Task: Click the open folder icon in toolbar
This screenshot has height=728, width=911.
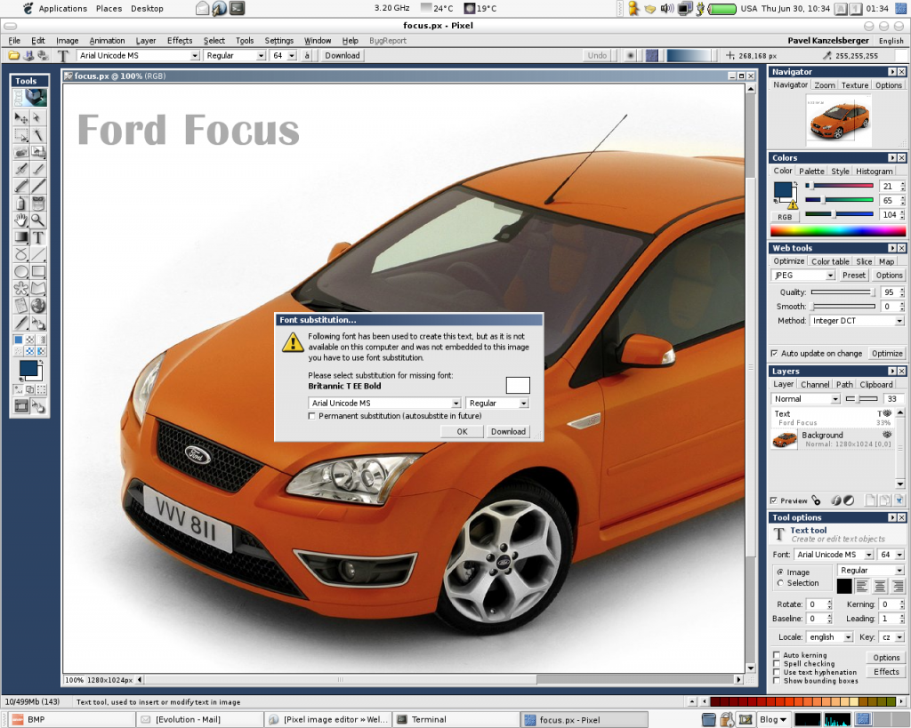Action: [x=12, y=56]
